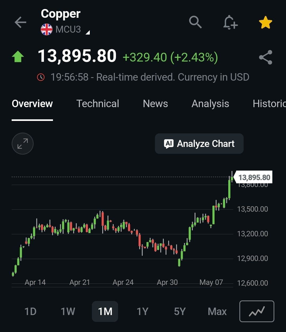Tap the Apr 30 date axis label
Screen dimensions: 286x332
tap(167, 282)
